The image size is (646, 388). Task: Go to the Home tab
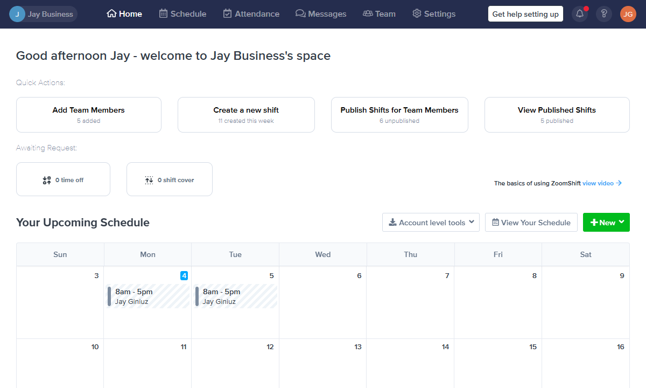tap(124, 14)
